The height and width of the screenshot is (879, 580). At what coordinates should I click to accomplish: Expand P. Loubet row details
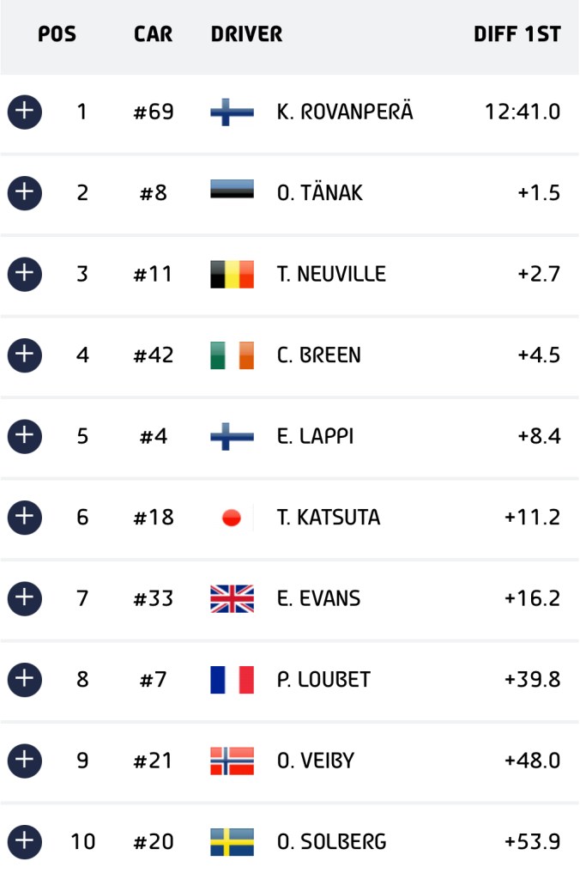click(25, 680)
